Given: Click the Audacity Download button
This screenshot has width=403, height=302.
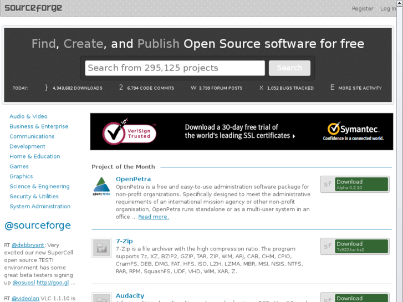Looking at the screenshot, I should pos(361,298).
